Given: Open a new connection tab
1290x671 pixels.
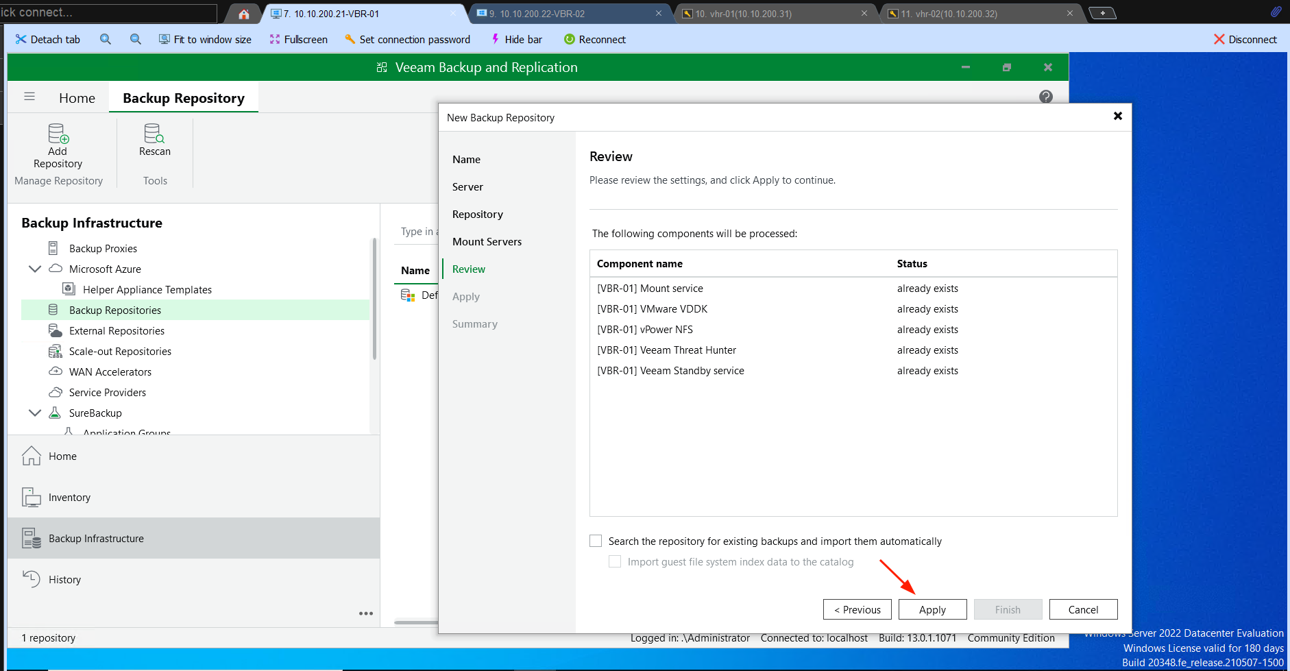Looking at the screenshot, I should tap(1102, 13).
